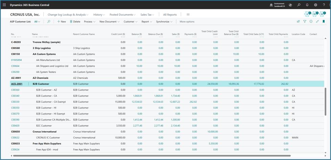Sort by the Name column header
This screenshot has height=160, width=331.
click(x=34, y=34)
